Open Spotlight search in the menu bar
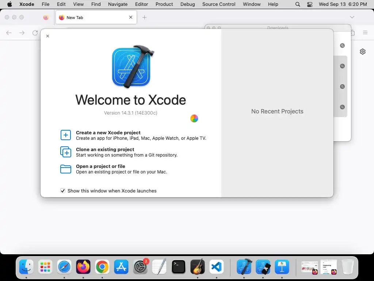374x281 pixels. 297,4
